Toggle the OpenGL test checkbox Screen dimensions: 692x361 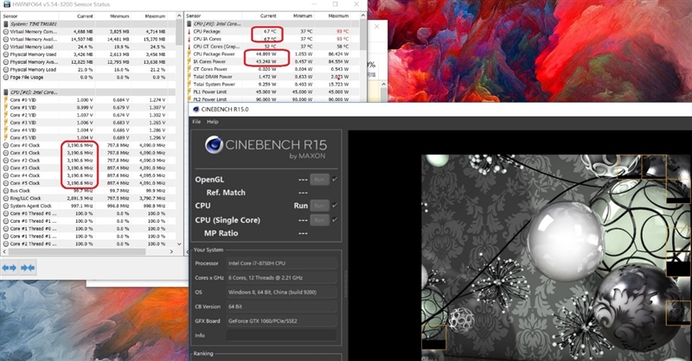pos(335,180)
